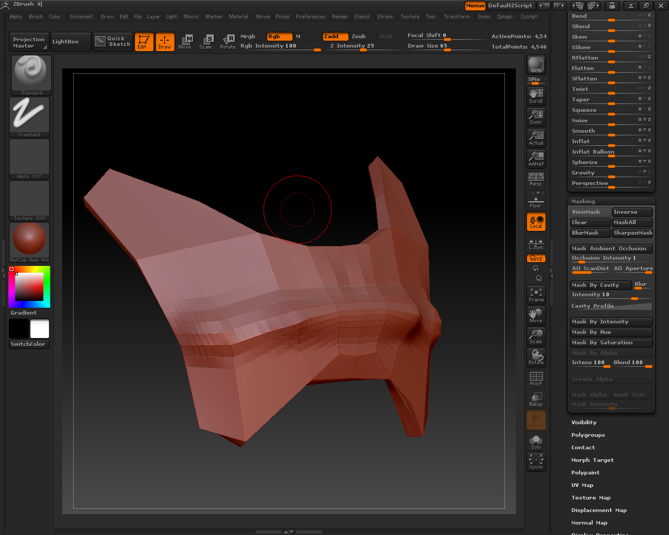Enable the Mrgb channel button

tap(252, 37)
